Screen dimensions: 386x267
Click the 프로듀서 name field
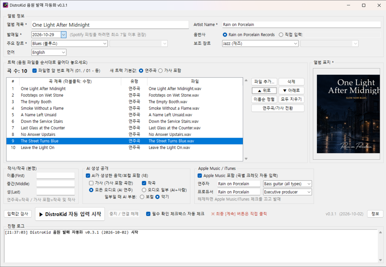239,192
